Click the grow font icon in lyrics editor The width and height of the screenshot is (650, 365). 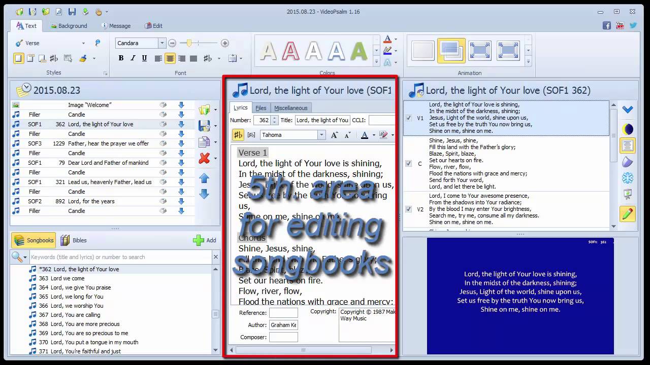334,135
